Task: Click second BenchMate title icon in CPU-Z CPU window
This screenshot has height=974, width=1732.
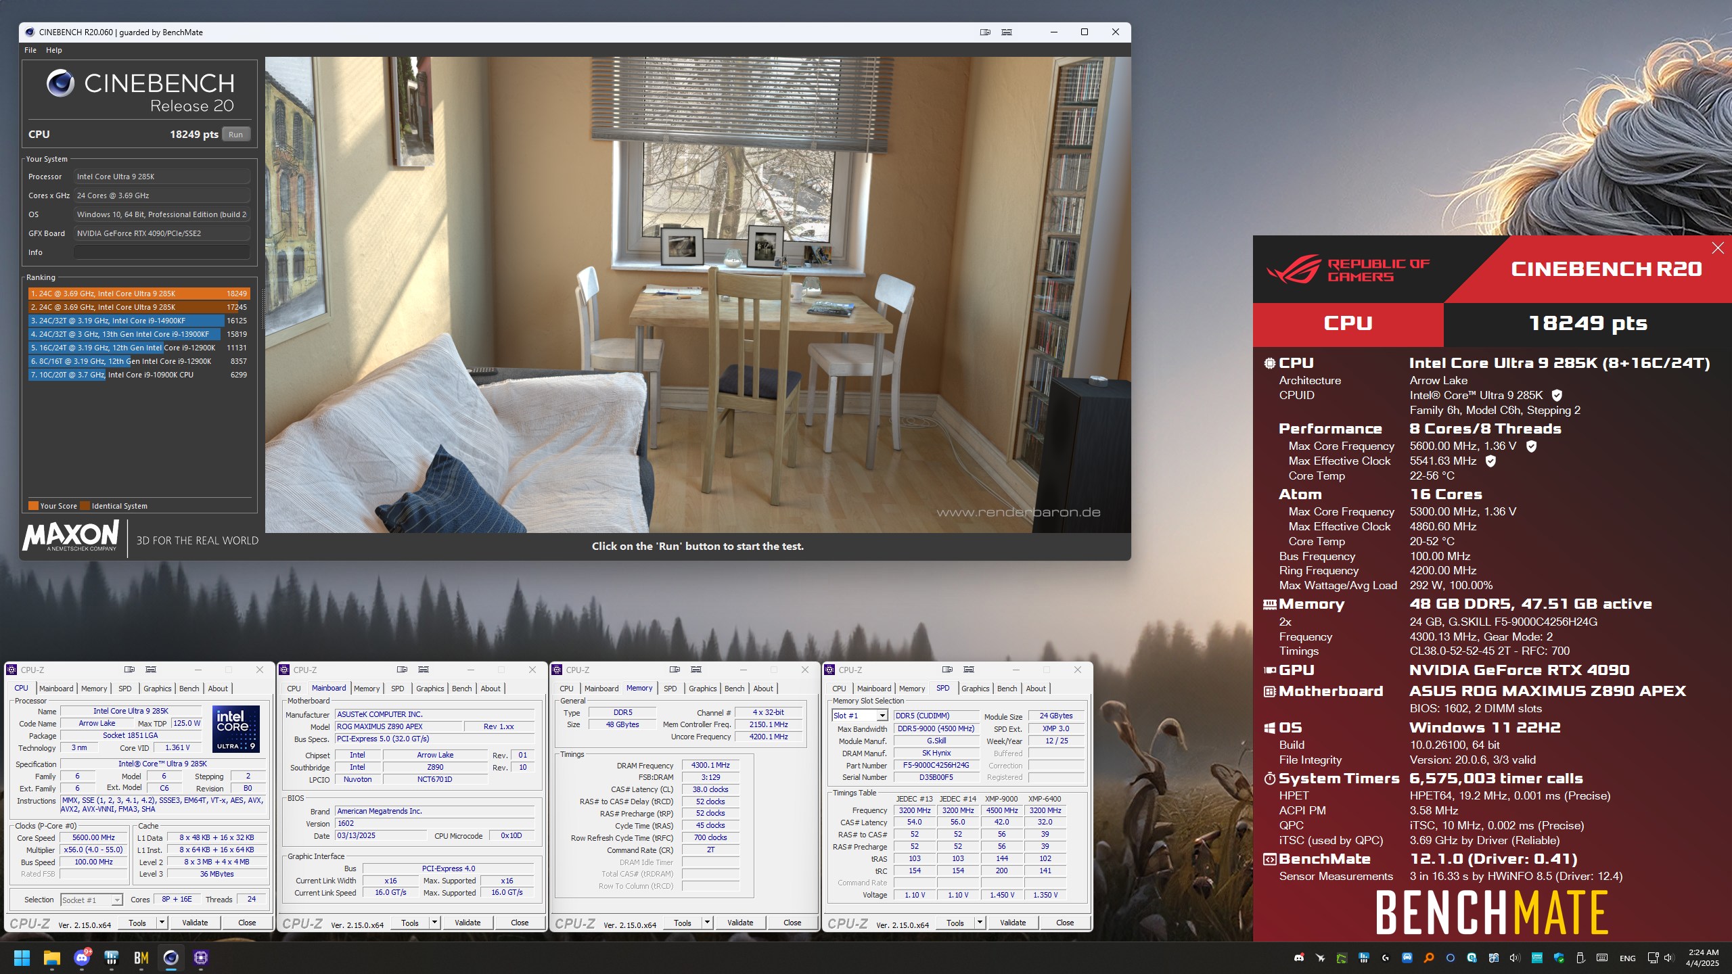Action: [x=151, y=670]
